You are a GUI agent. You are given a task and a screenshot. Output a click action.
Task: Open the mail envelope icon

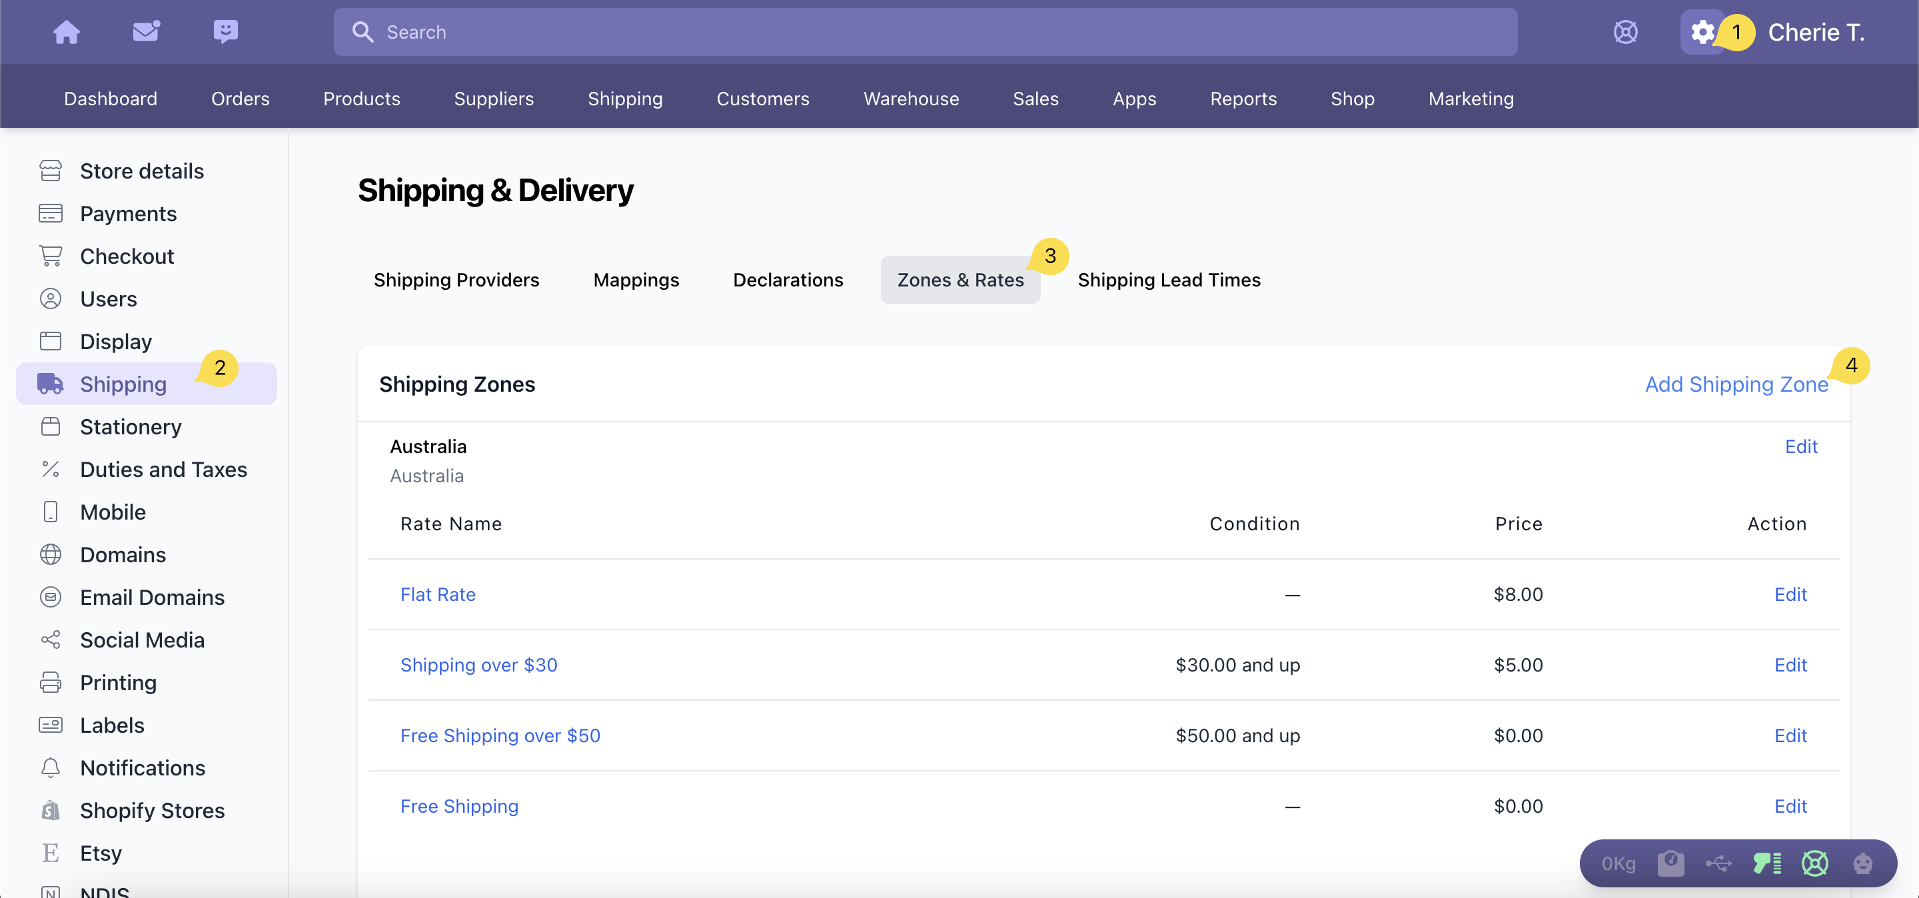tap(146, 32)
